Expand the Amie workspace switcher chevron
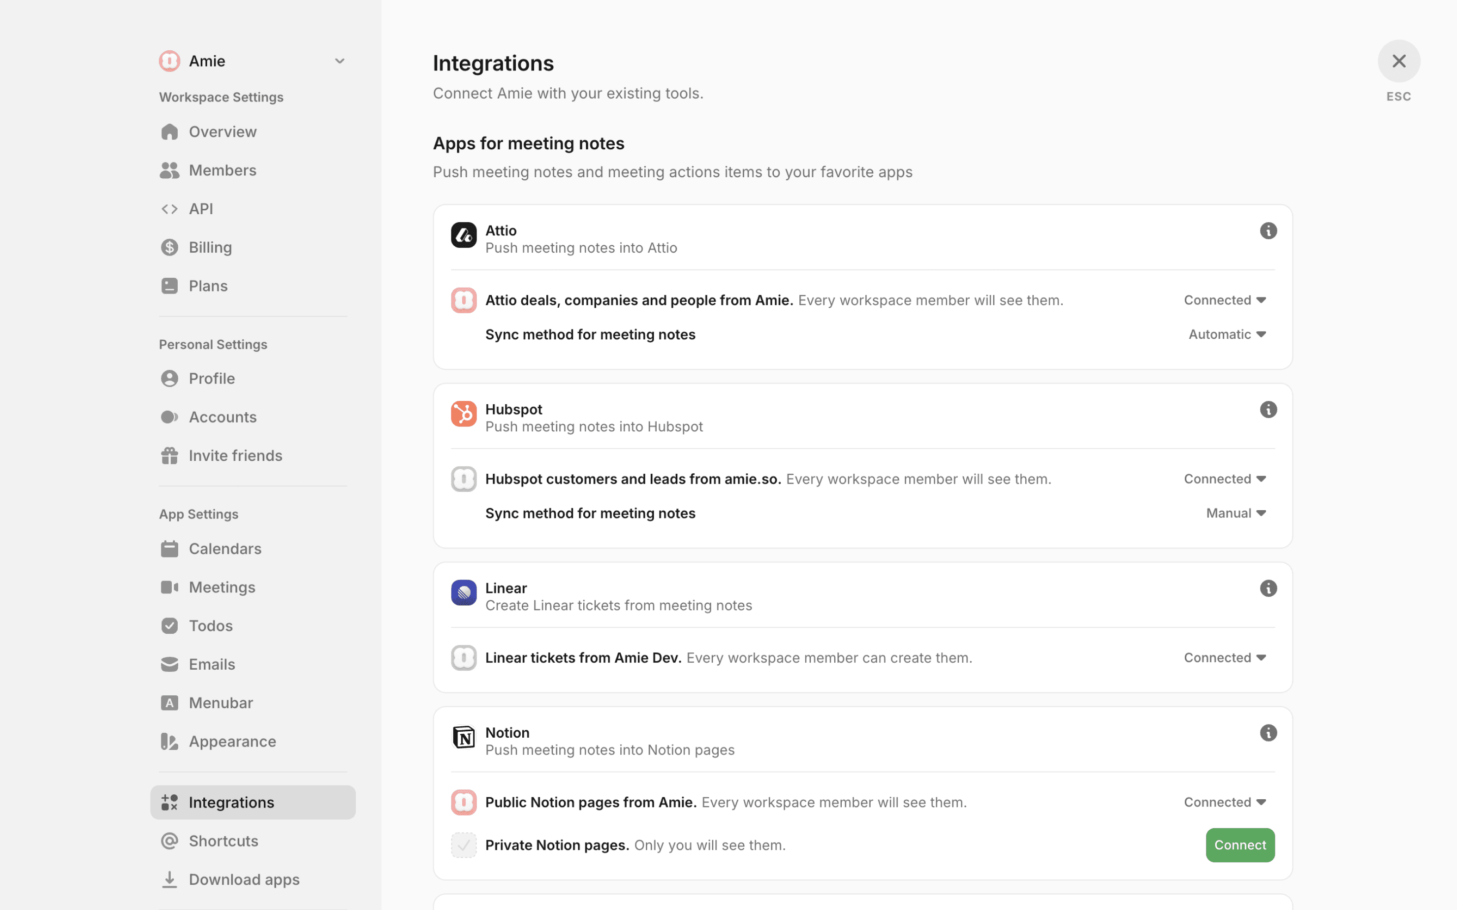 click(339, 61)
